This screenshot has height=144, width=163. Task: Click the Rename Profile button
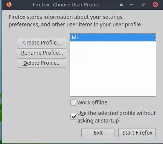pyautogui.click(x=41, y=53)
